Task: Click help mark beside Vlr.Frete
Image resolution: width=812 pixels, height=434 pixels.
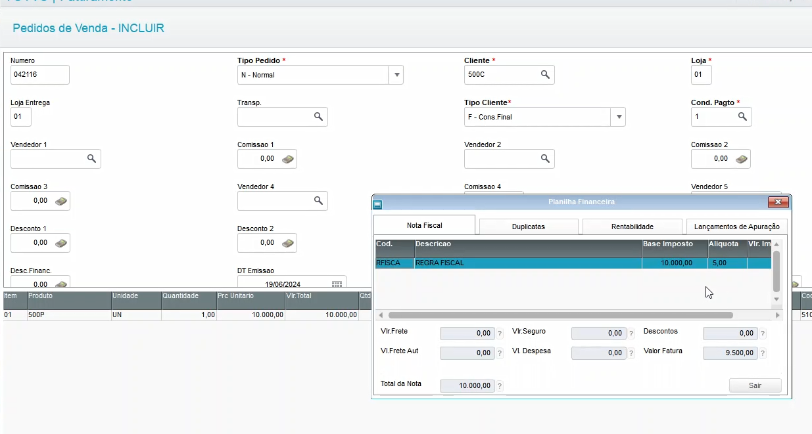Action: pos(500,334)
